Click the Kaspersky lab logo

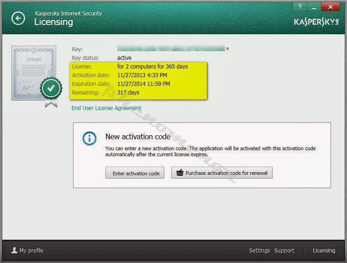[316, 22]
